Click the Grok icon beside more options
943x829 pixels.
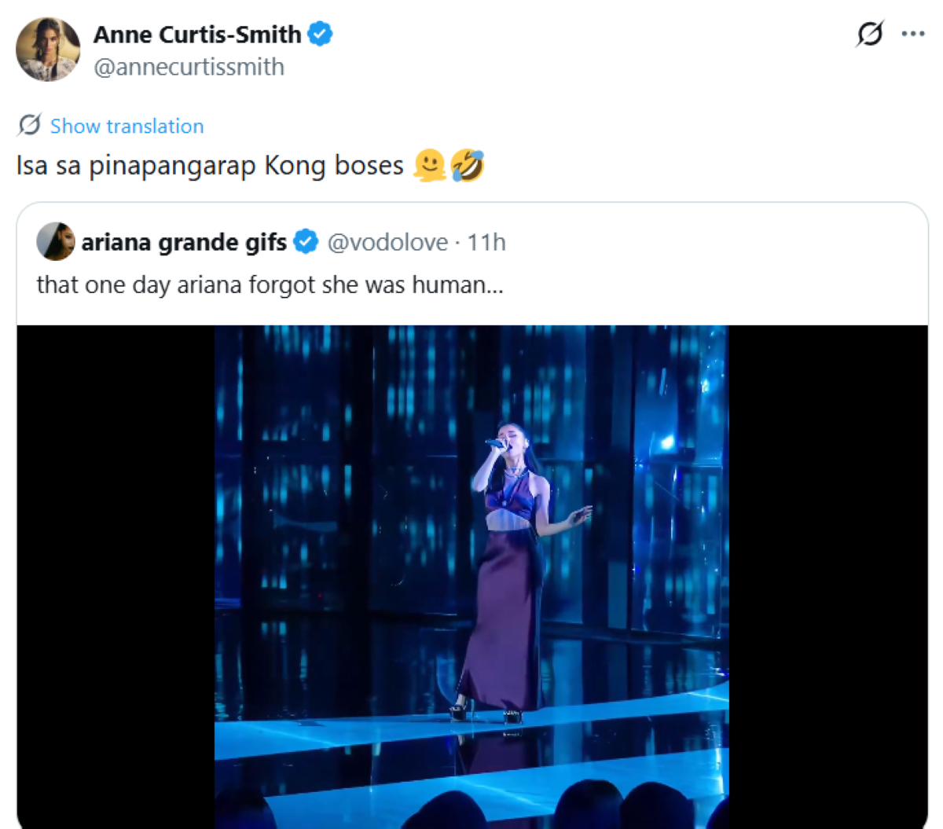[x=870, y=34]
